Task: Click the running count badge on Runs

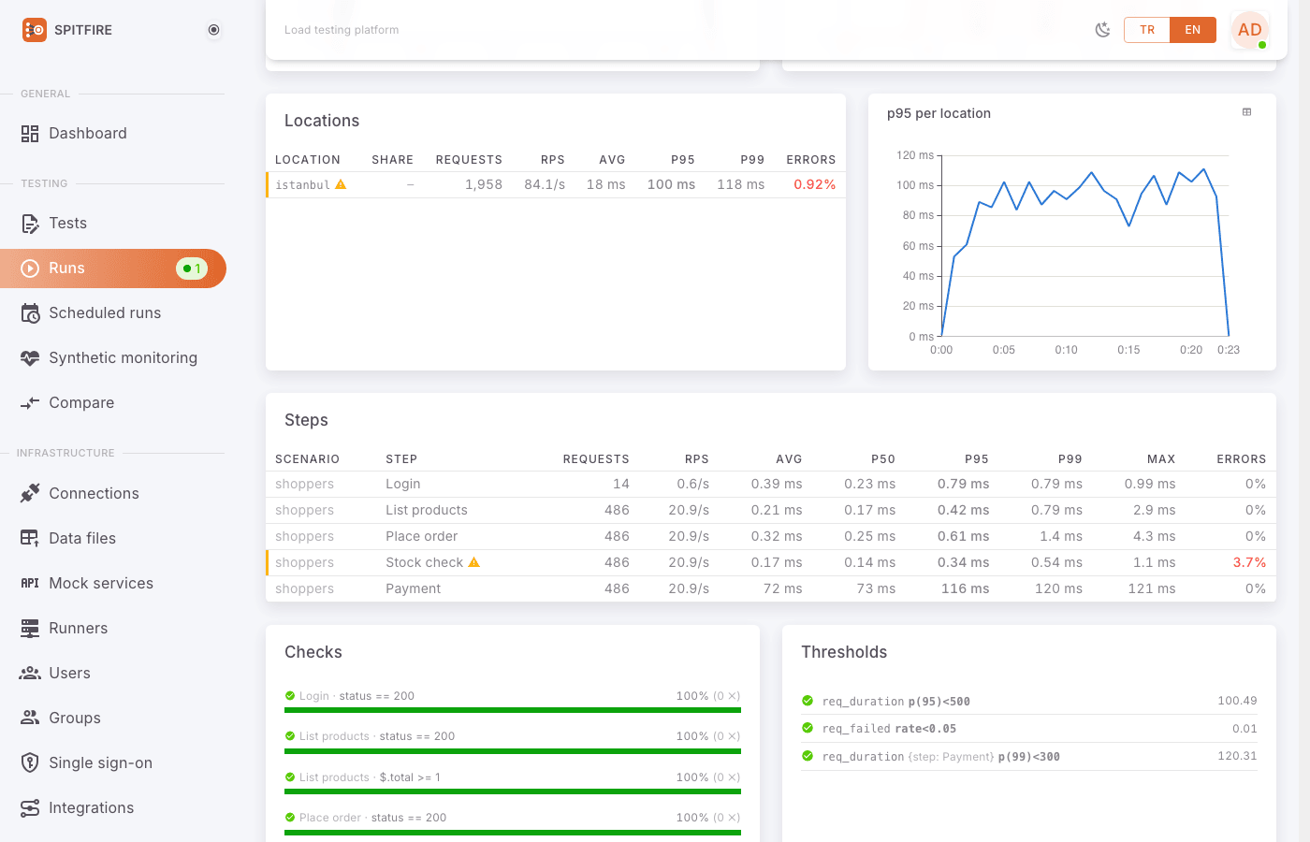Action: pos(192,269)
